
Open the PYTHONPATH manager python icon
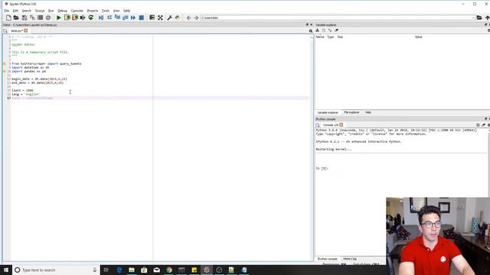point(178,18)
